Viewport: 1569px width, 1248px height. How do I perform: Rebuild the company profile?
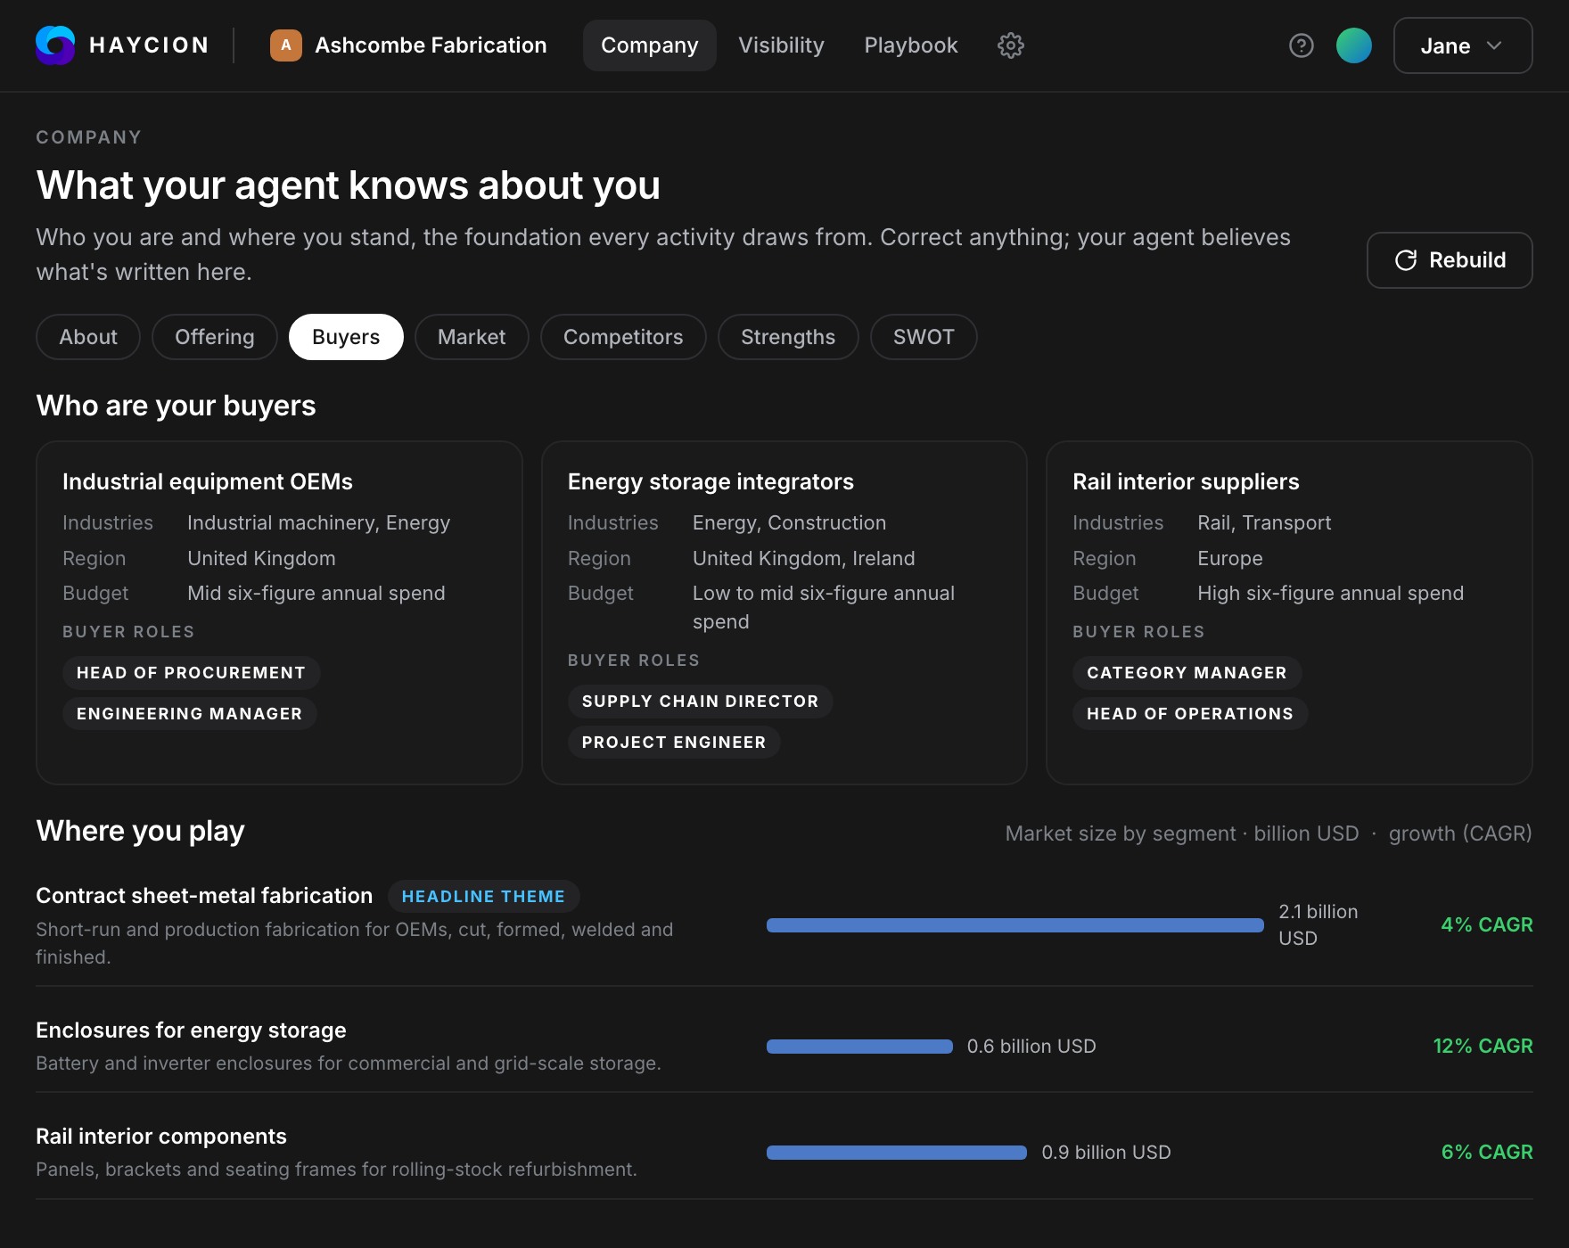[1450, 260]
